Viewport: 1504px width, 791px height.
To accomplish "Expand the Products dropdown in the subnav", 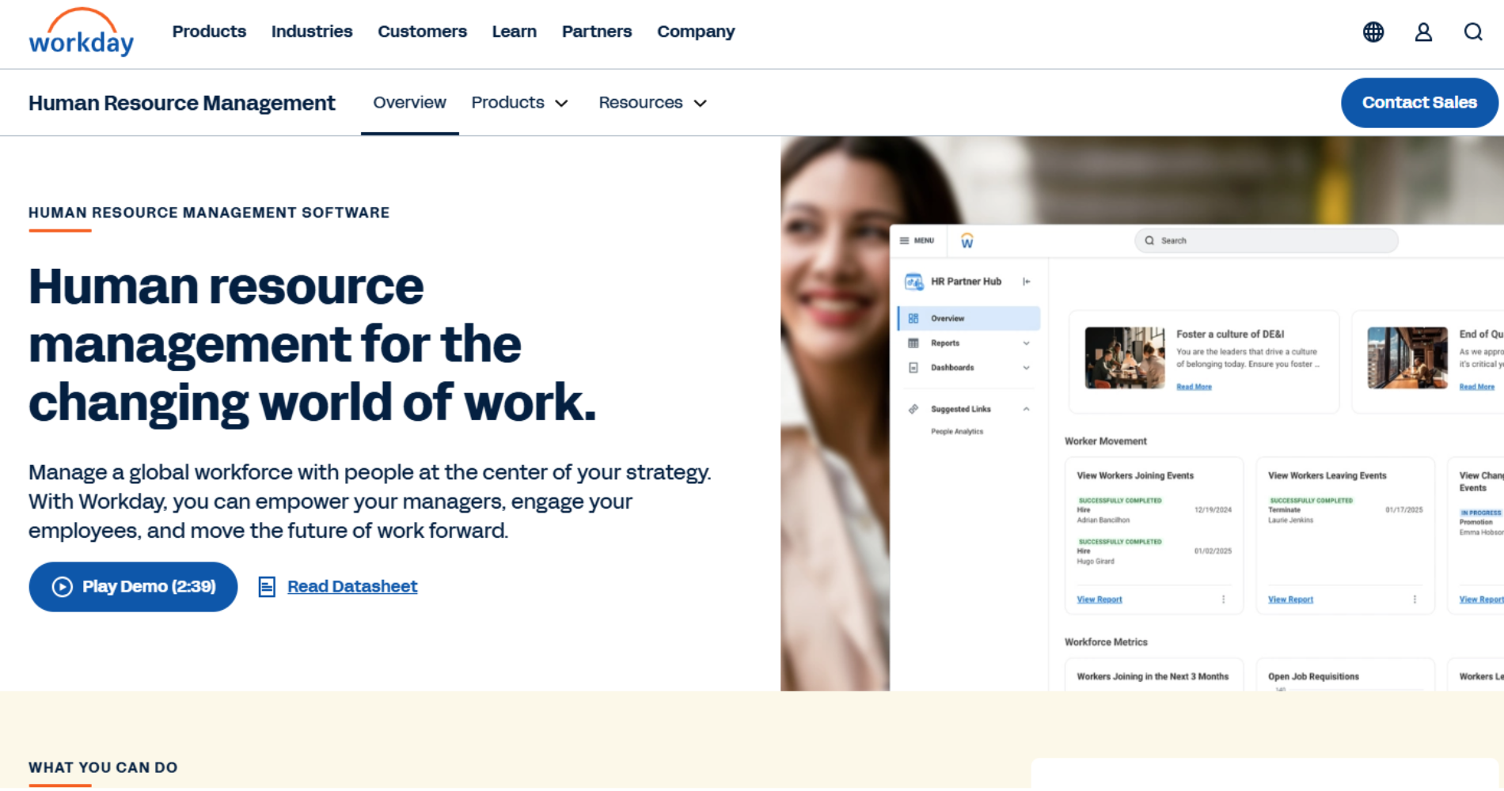I will 519,102.
